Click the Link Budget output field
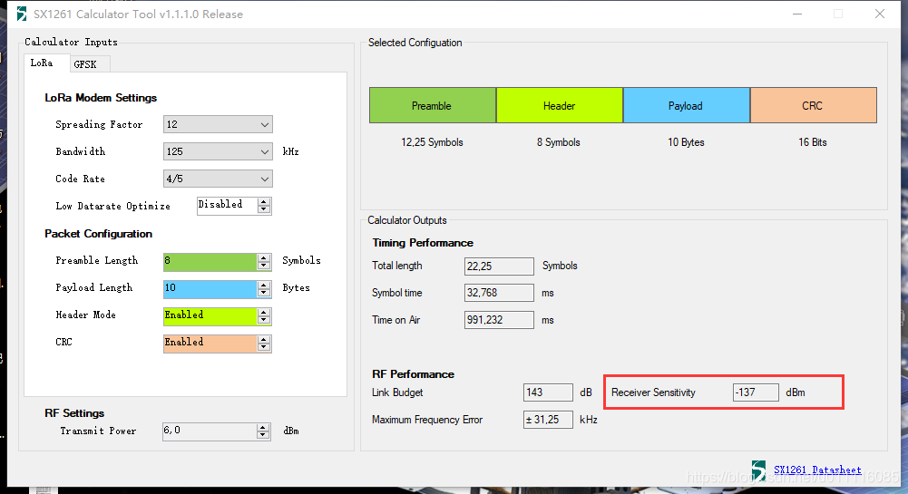This screenshot has height=494, width=908. (548, 392)
